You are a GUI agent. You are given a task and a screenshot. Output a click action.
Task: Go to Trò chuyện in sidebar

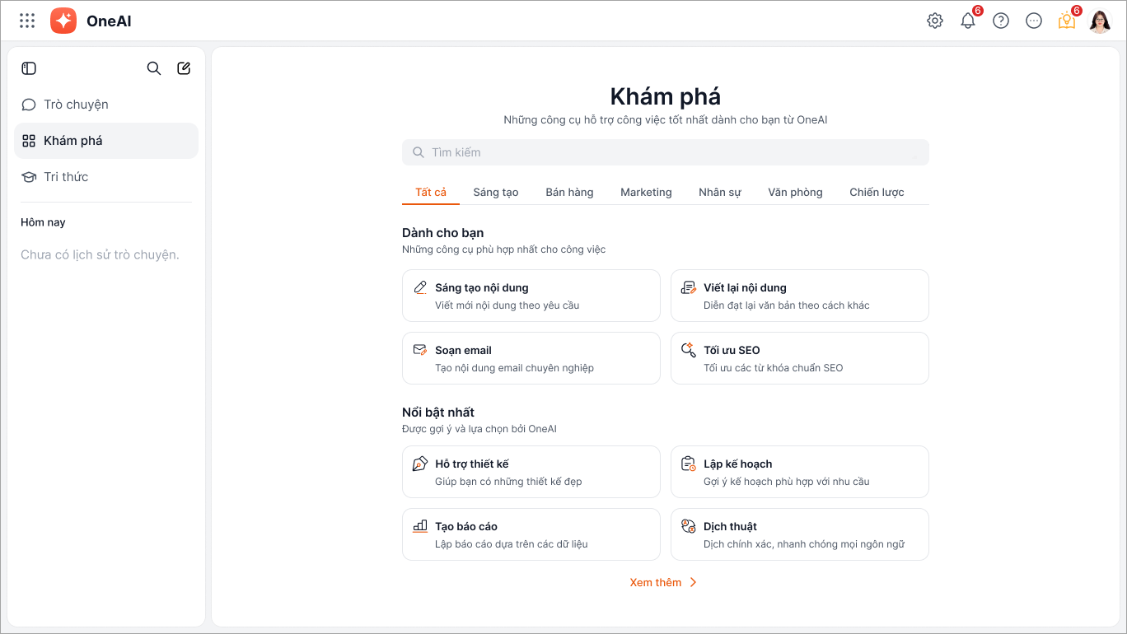[x=76, y=105]
